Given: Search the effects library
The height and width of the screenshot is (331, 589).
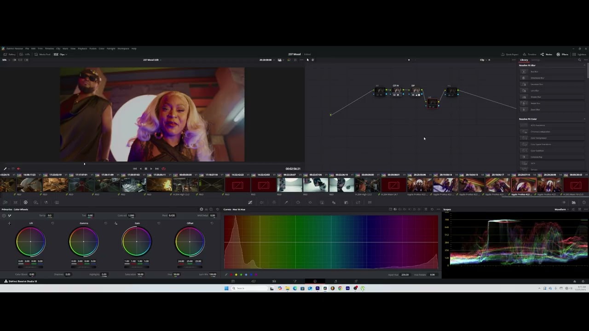Looking at the screenshot, I should pos(579,60).
